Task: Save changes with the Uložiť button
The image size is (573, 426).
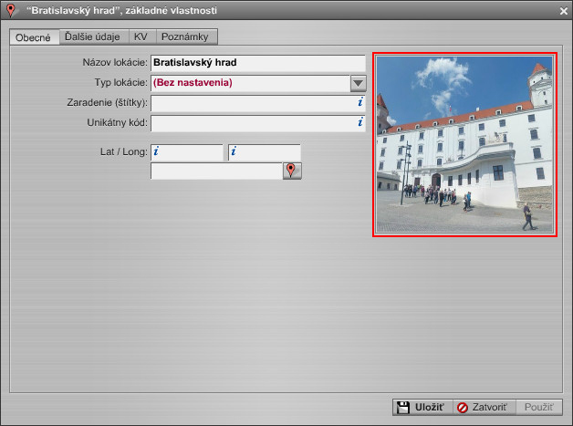Action: click(x=420, y=407)
